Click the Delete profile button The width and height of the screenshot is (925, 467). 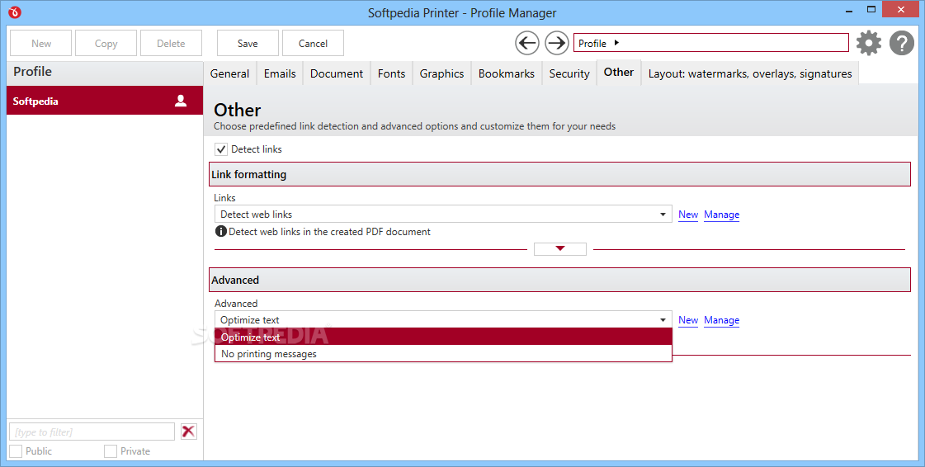[x=171, y=43]
